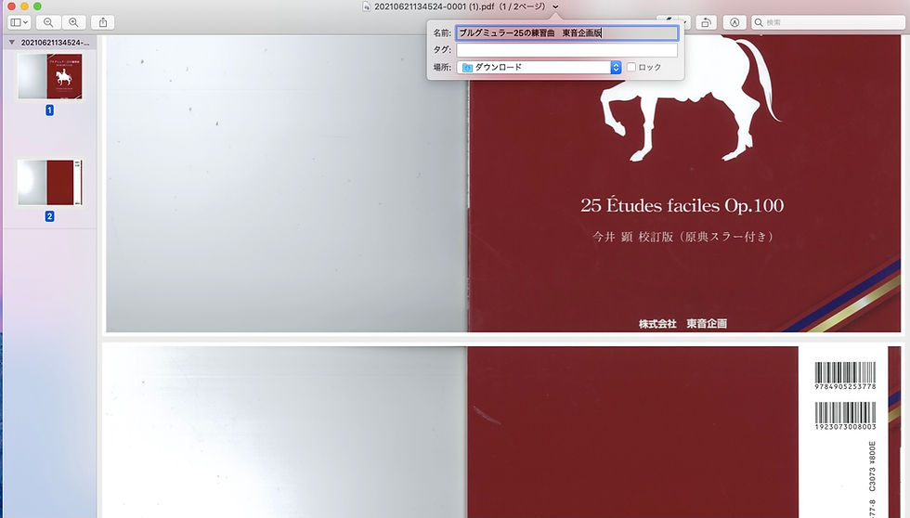Image resolution: width=910 pixels, height=518 pixels.
Task: Click the zoom out magnifier icon
Action: tap(48, 22)
